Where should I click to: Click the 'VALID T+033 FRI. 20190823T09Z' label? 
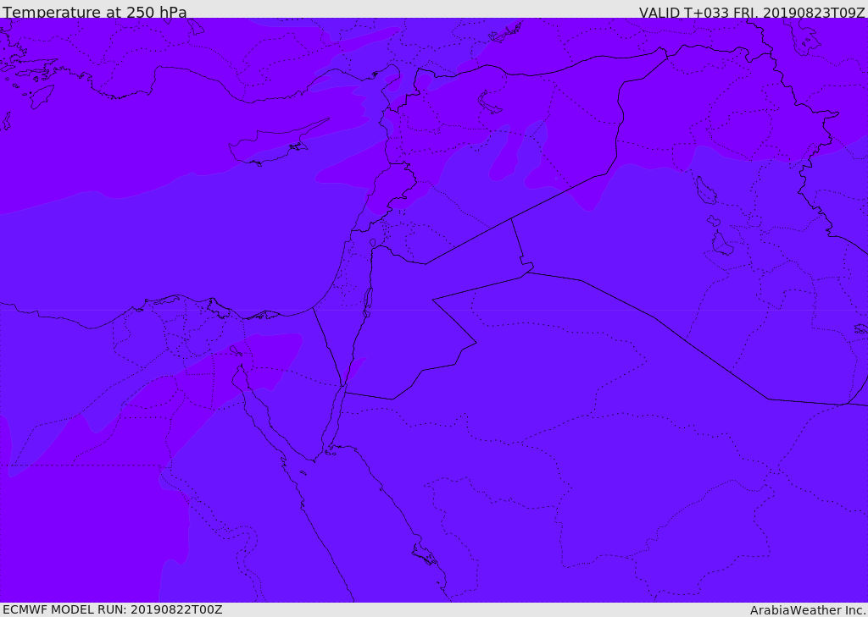(x=752, y=12)
